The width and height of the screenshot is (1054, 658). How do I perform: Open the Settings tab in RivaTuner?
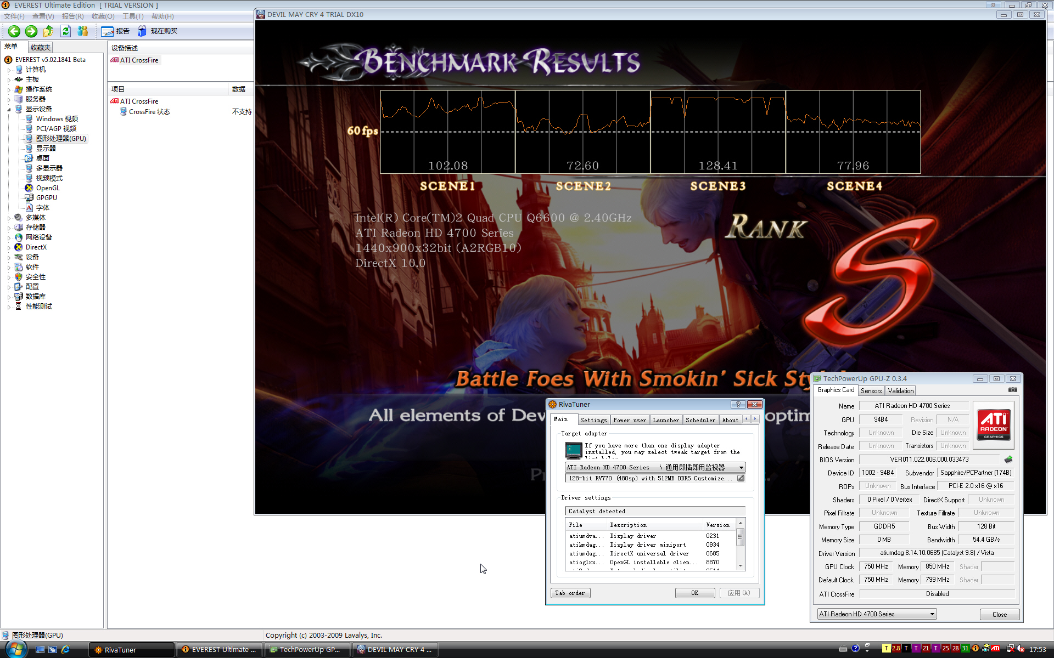click(593, 420)
